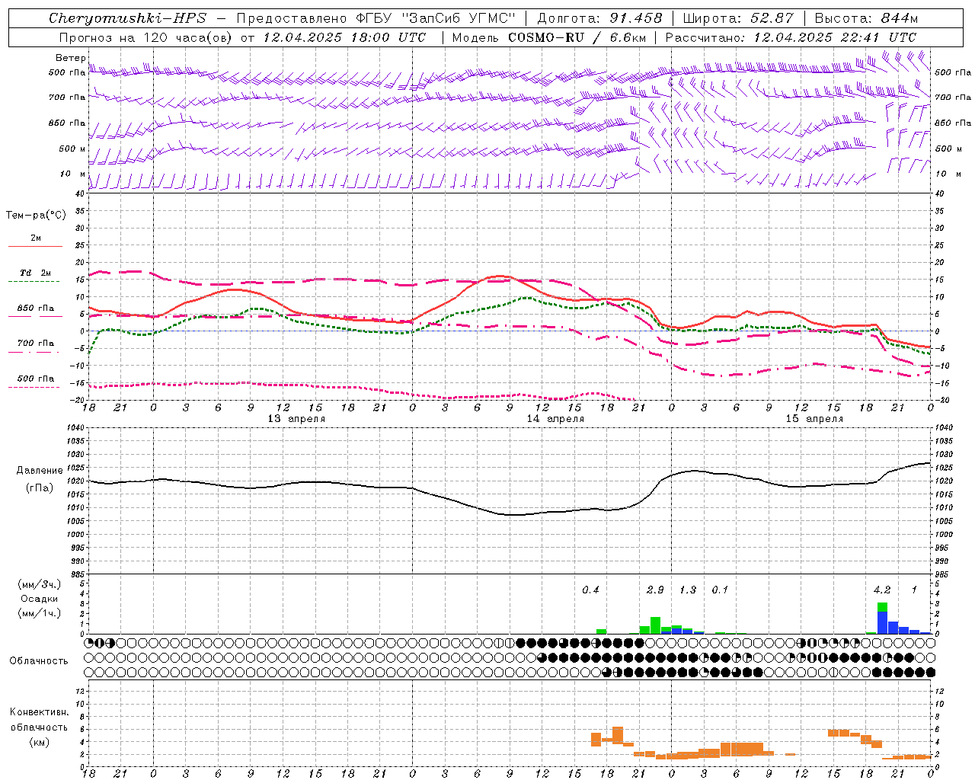This screenshot has height=780, width=975.
Task: Click the precipitation total "1.3"
Action: click(688, 590)
